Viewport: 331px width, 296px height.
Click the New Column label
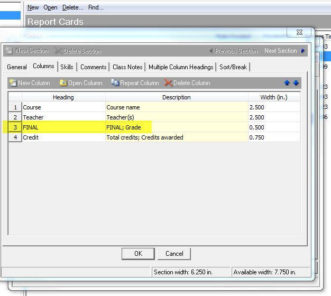(x=34, y=83)
